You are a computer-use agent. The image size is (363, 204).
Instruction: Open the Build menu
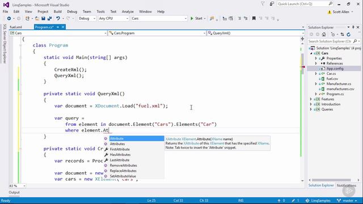(x=57, y=11)
